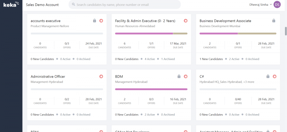Click 'Human Resources-Ahmedabad' subtitle
287x132 pixels.
click(135, 26)
